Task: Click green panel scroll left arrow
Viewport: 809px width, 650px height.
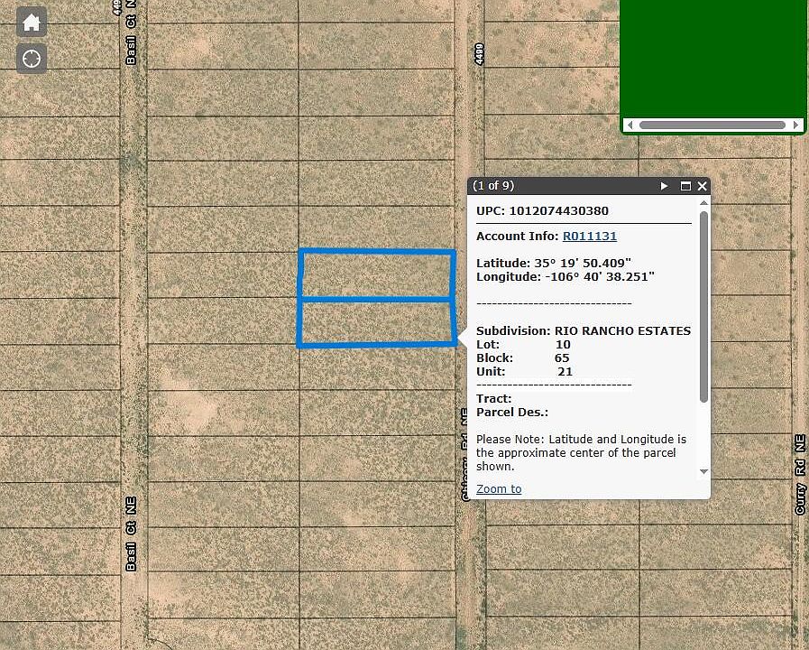Action: (x=630, y=125)
